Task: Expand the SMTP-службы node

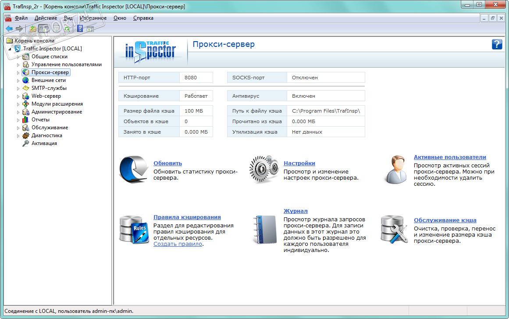Action: pyautogui.click(x=18, y=88)
